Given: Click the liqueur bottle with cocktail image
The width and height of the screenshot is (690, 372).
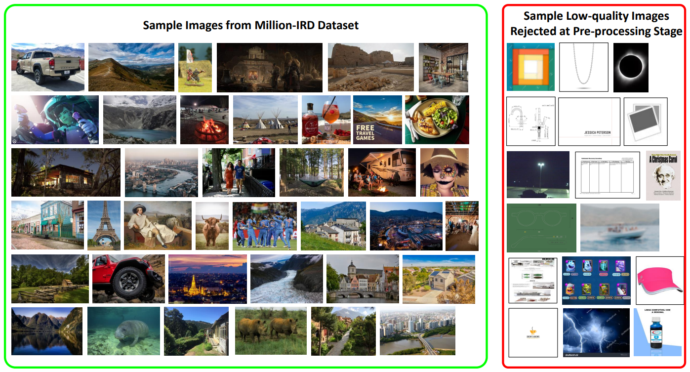Looking at the screenshot, I should click(326, 120).
